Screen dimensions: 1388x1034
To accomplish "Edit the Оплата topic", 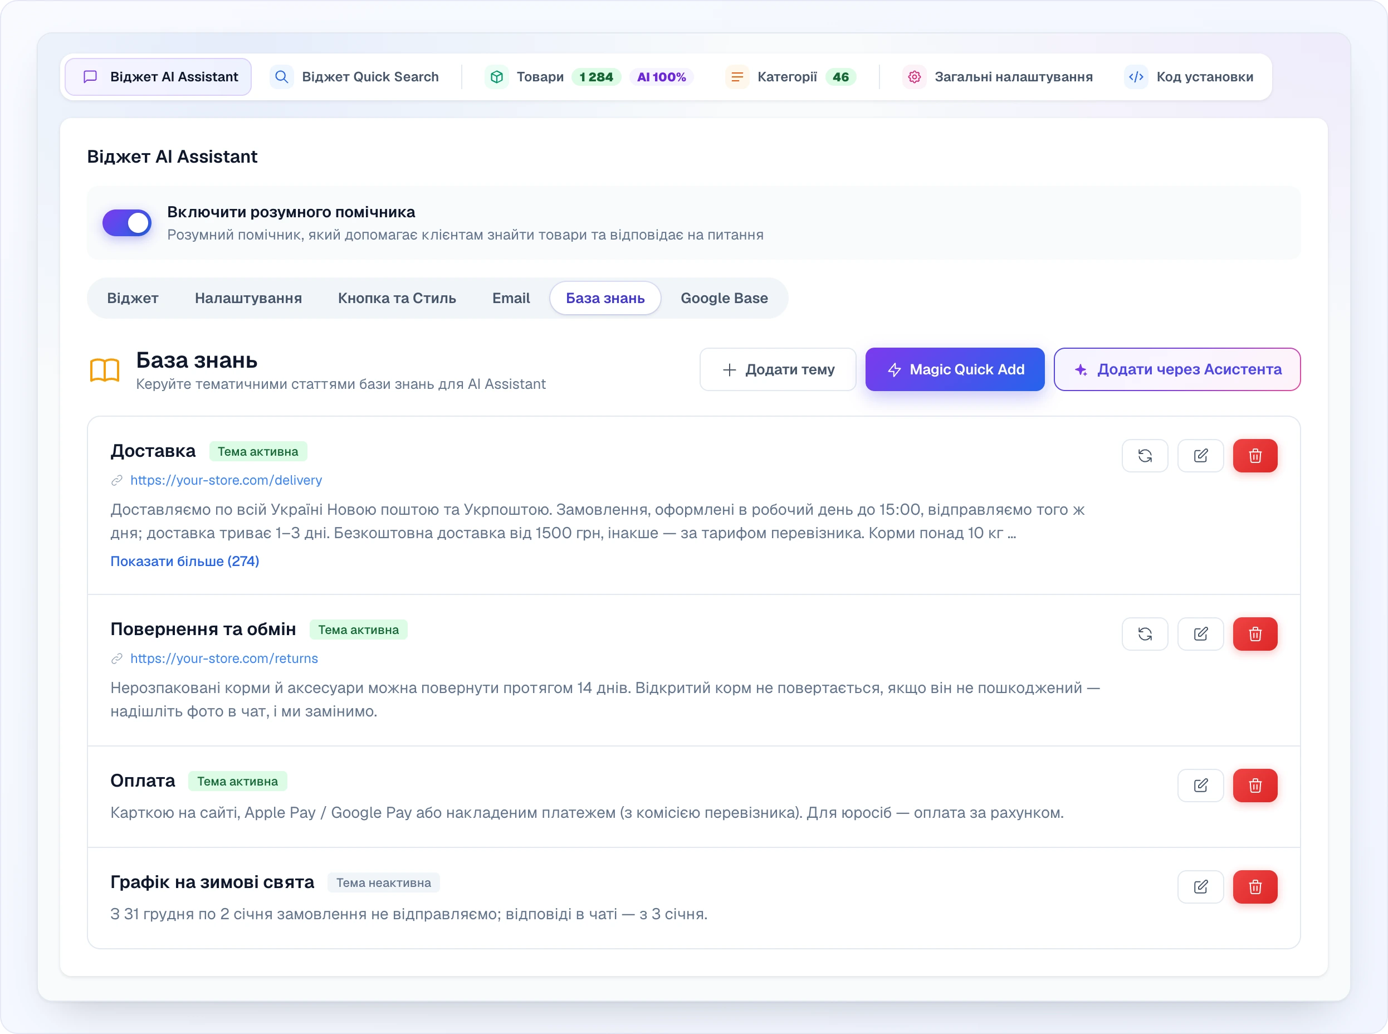I will point(1200,786).
